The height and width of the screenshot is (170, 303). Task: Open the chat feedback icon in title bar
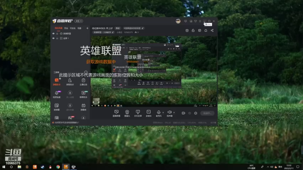[191, 21]
